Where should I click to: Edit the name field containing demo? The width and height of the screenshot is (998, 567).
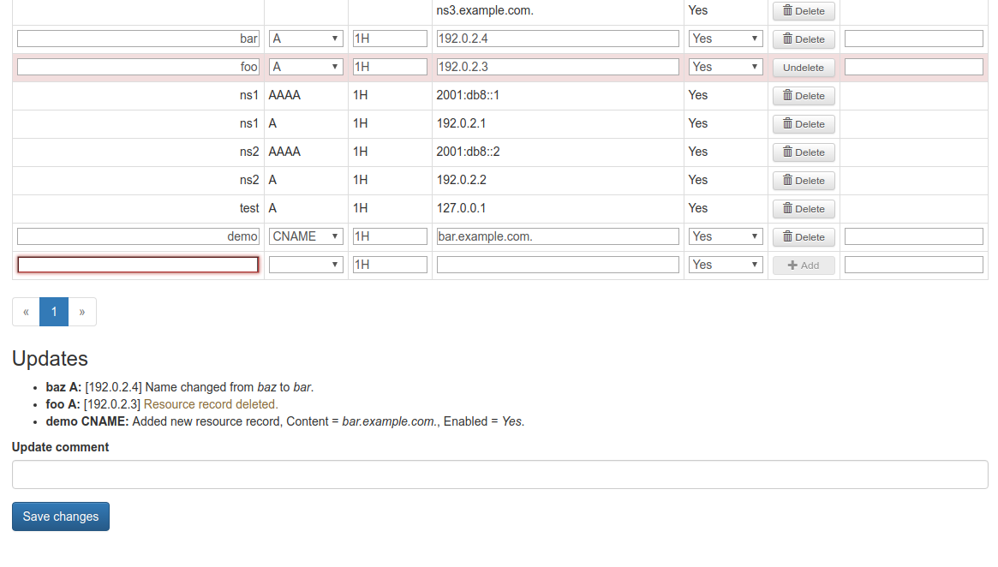point(138,236)
